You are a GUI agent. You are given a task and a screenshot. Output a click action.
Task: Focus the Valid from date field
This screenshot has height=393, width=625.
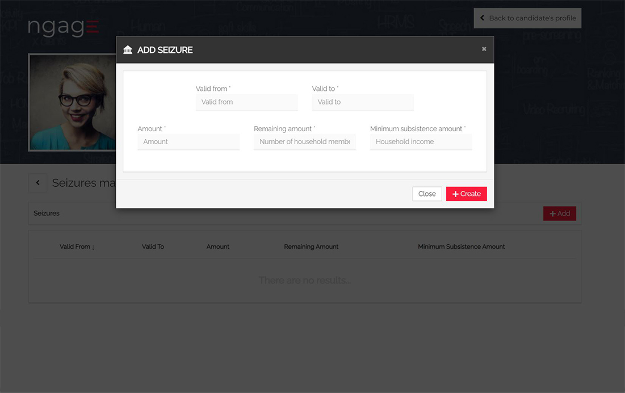click(x=246, y=102)
